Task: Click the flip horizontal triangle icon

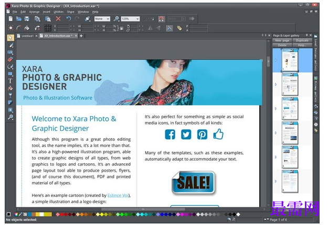Action: pos(150,28)
